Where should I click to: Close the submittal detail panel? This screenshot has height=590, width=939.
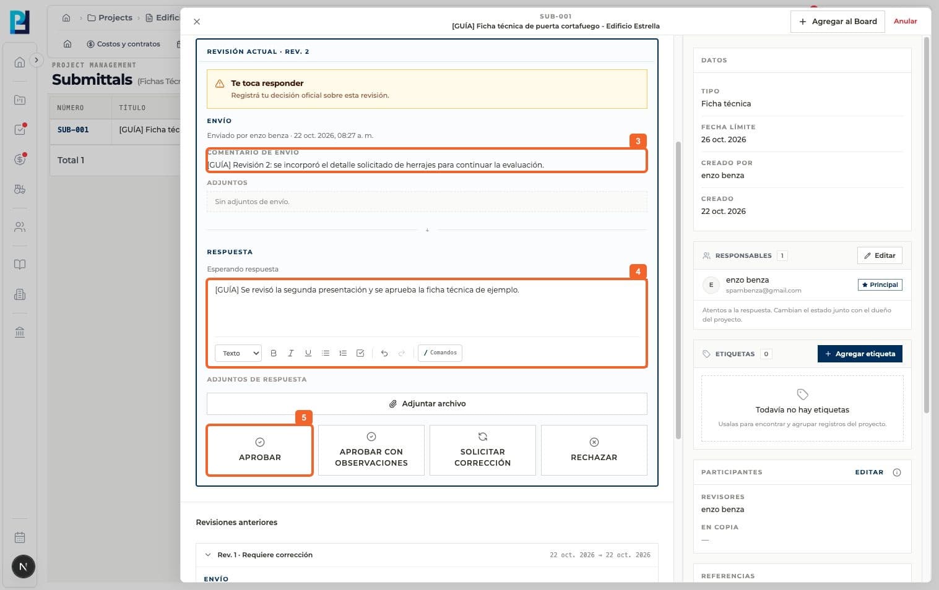pyautogui.click(x=197, y=22)
